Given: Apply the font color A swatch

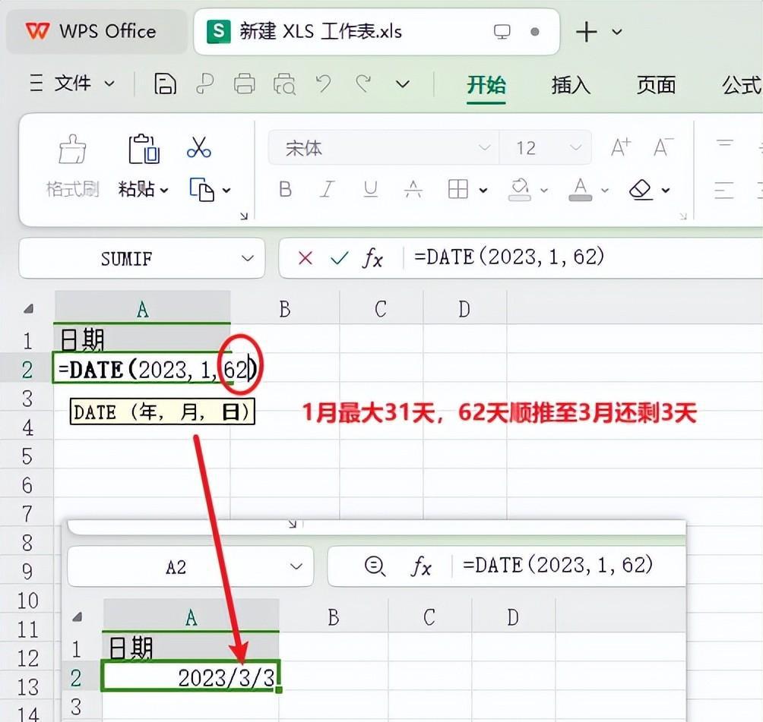Looking at the screenshot, I should pyautogui.click(x=580, y=189).
